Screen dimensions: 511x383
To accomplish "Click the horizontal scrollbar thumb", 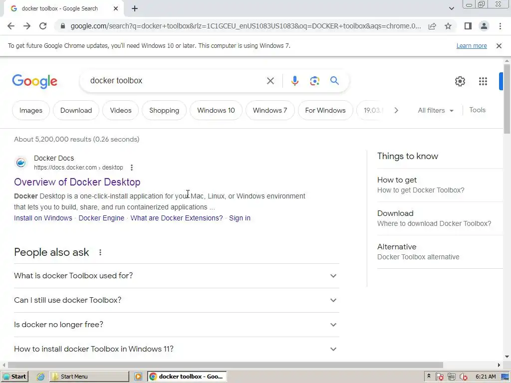I will click(225, 365).
